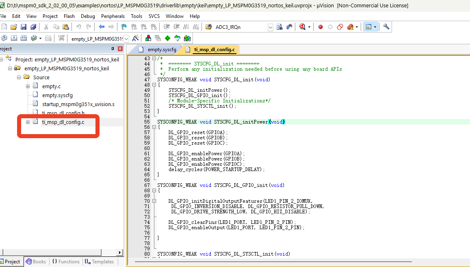Insert a breakpoint using the red dot icon
Viewport: 470px width, 267px height.
pos(321,27)
